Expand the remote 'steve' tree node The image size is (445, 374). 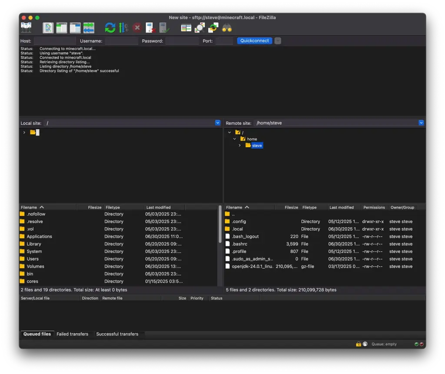click(x=239, y=145)
